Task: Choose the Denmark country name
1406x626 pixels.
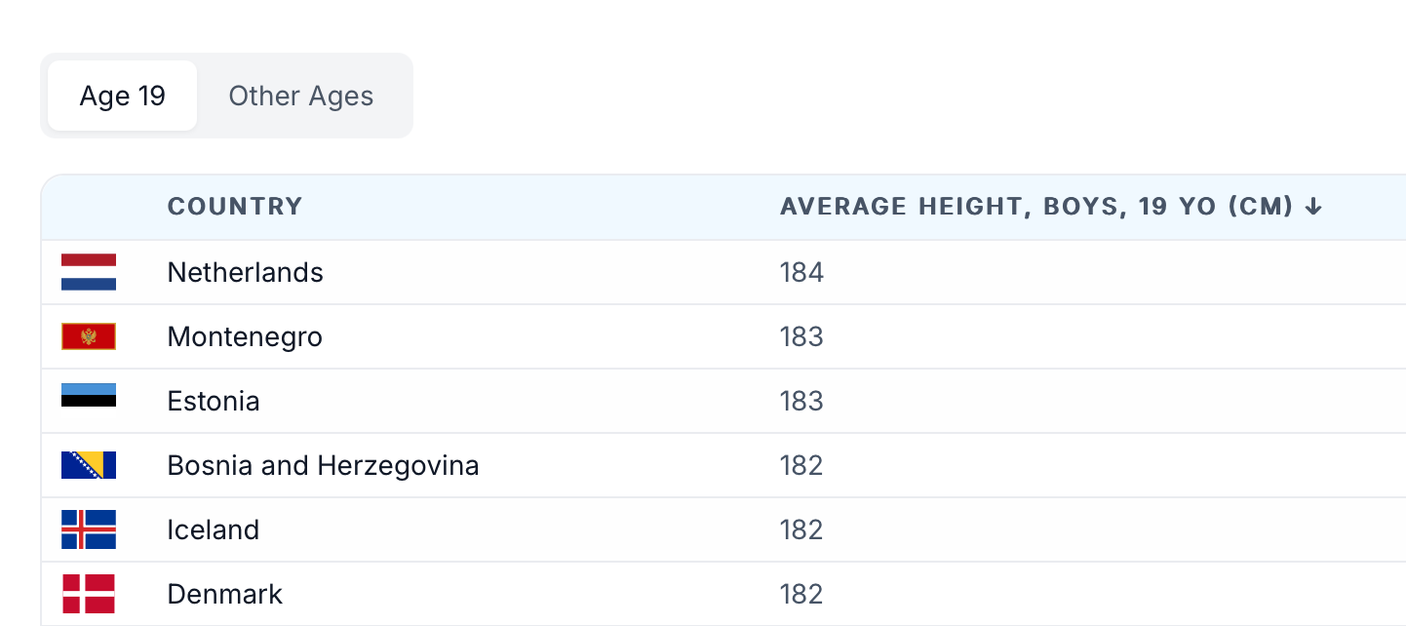Action: click(225, 594)
